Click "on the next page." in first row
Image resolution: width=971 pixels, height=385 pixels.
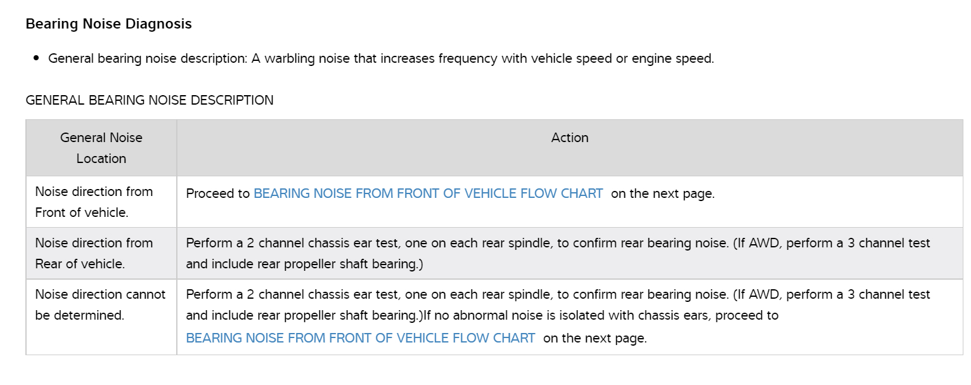(662, 194)
